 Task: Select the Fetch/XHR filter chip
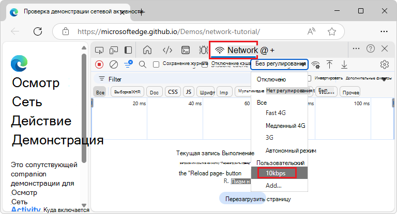point(127,92)
